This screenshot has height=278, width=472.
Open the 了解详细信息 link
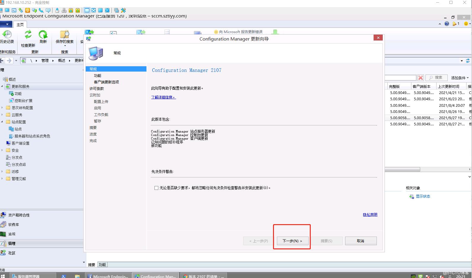[163, 97]
